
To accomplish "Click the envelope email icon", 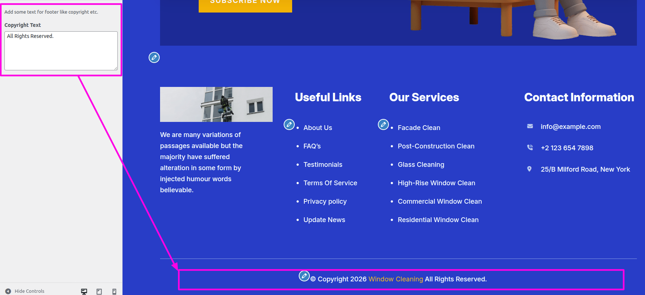I will pos(530,126).
